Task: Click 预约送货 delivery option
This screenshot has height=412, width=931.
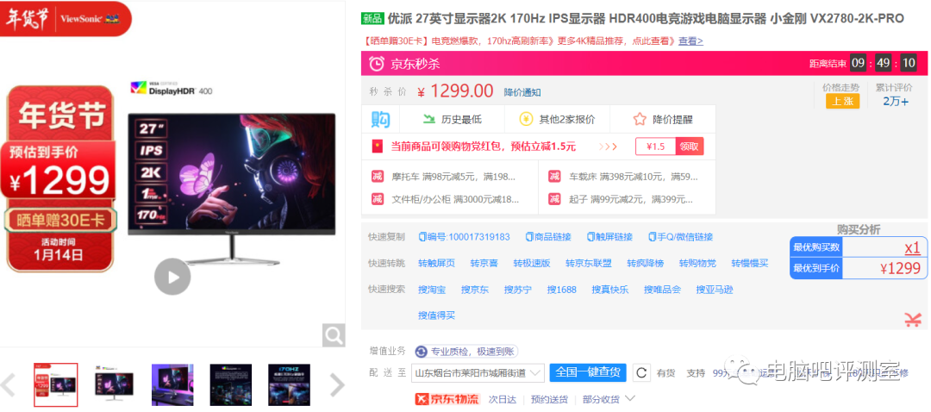Action: 549,399
